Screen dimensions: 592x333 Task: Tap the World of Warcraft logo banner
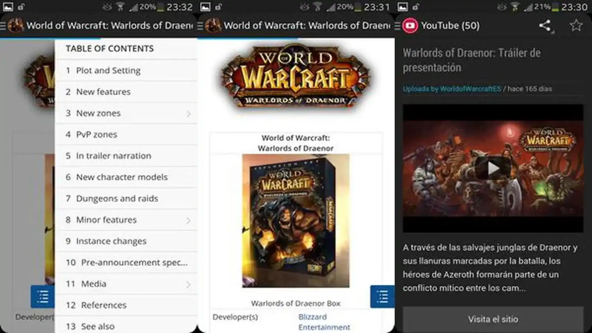pyautogui.click(x=296, y=77)
